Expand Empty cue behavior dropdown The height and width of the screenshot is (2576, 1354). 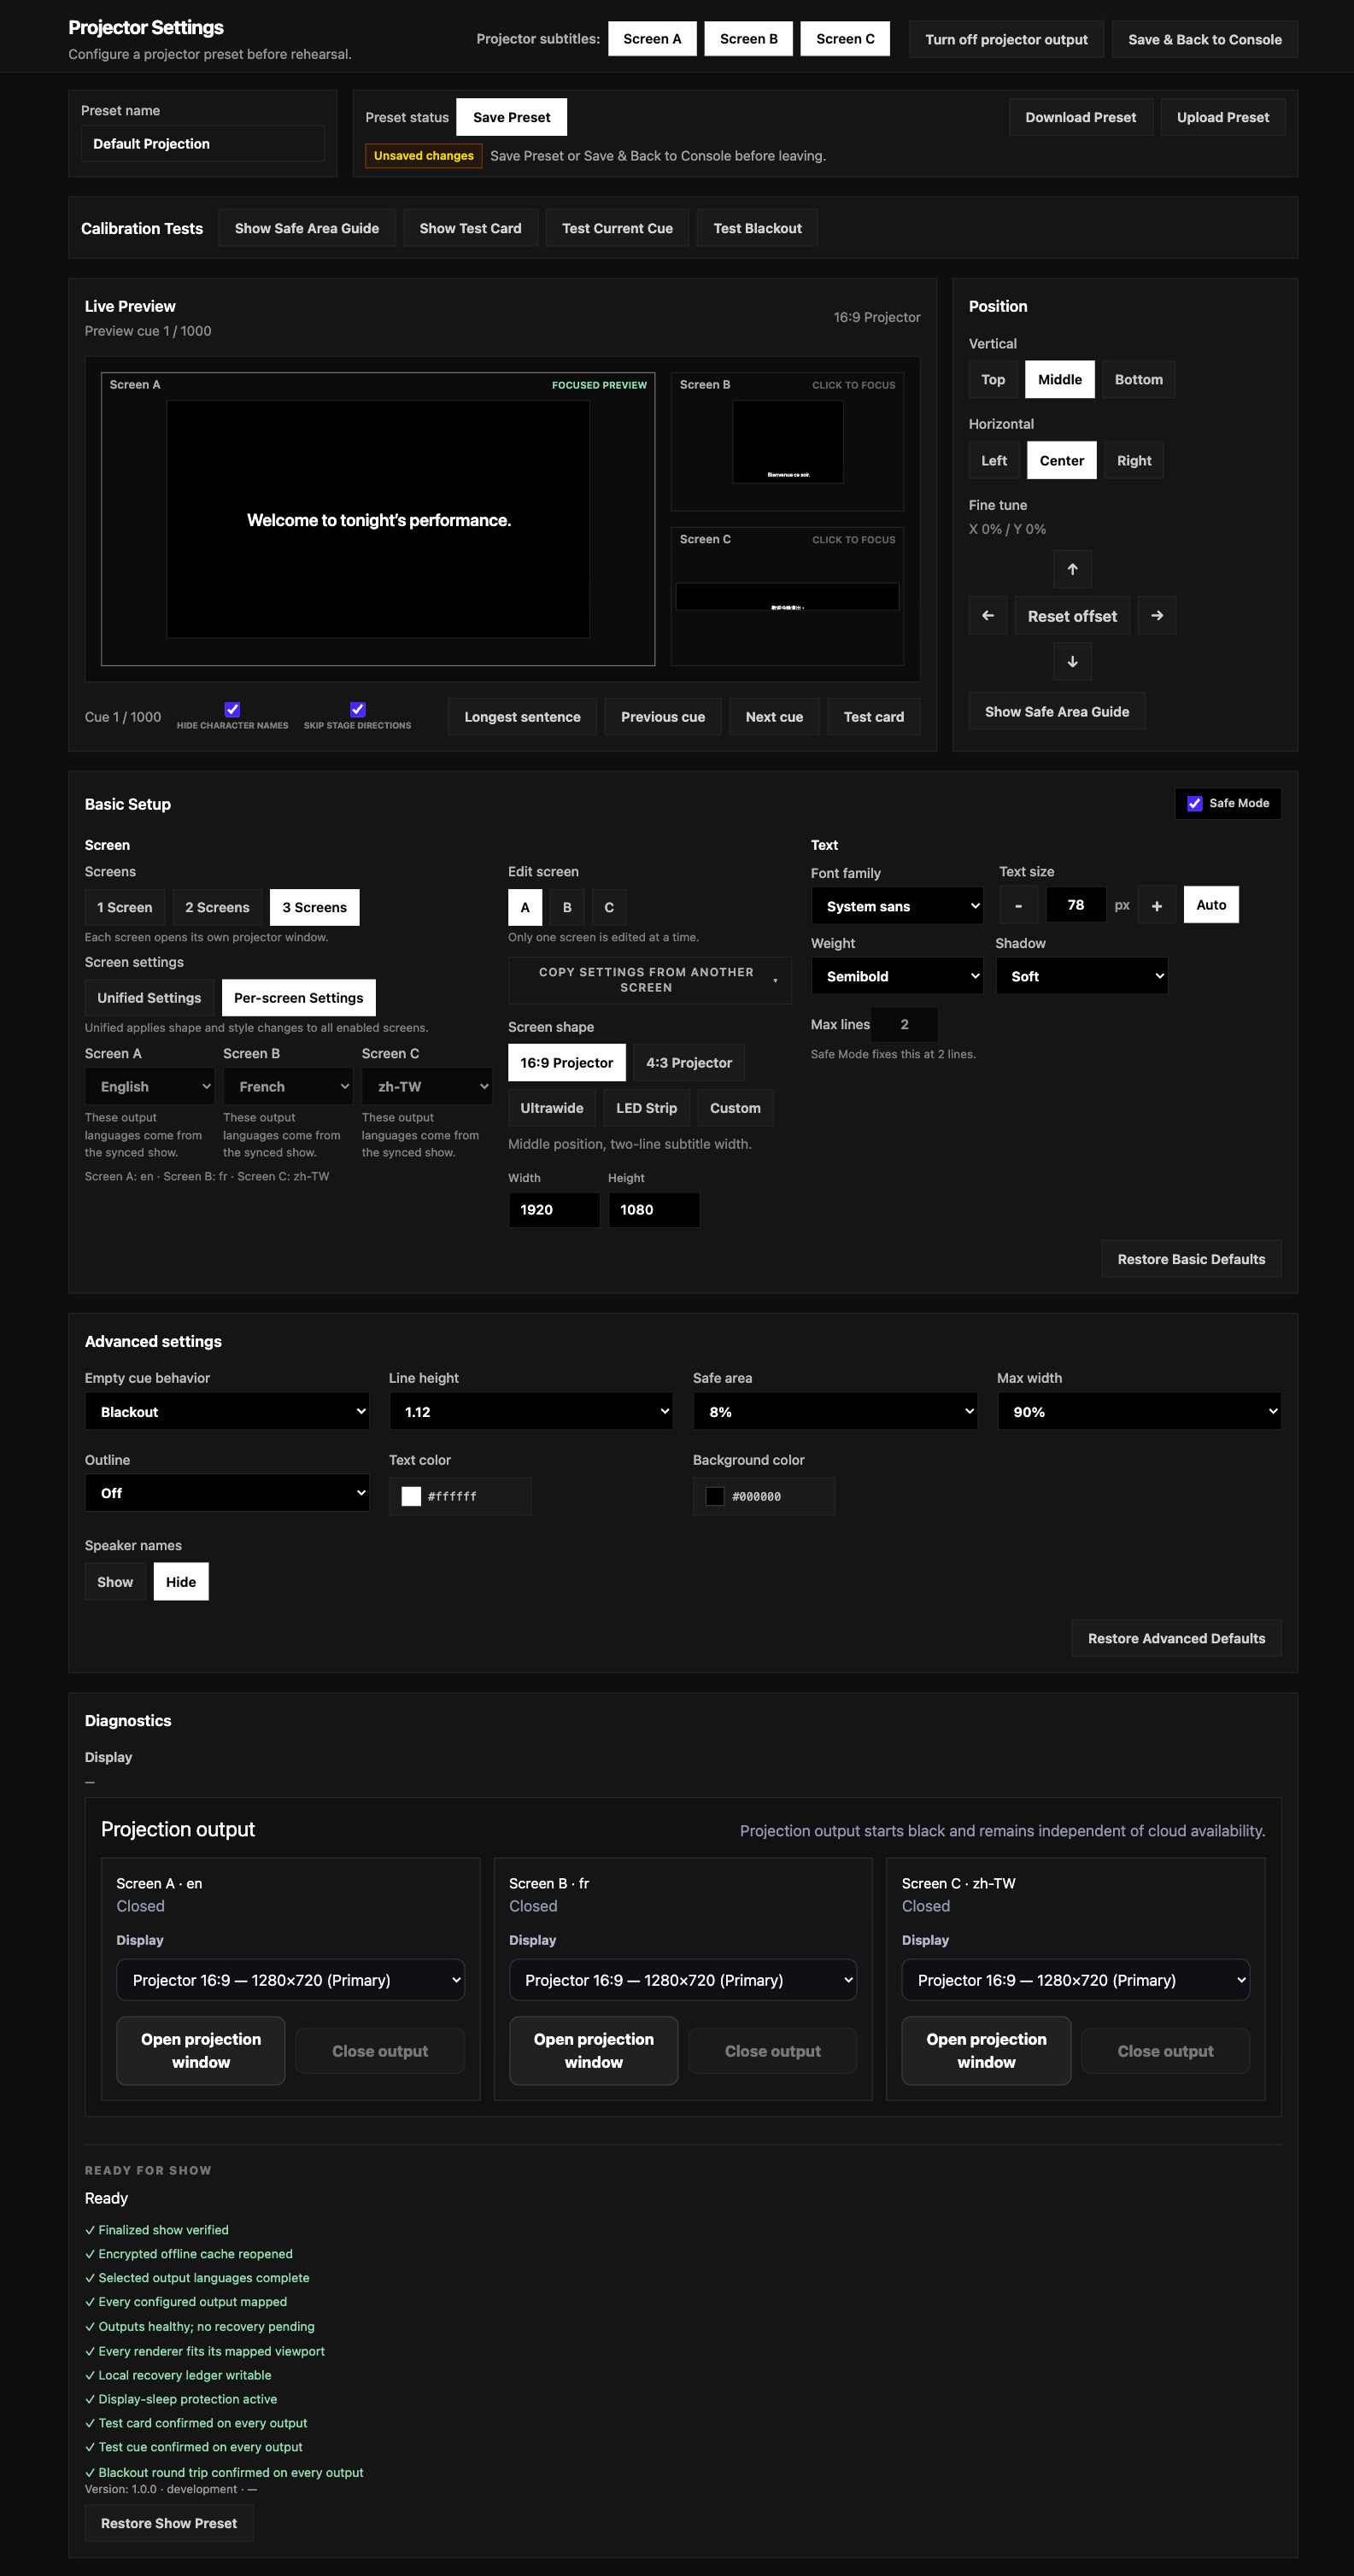227,1412
